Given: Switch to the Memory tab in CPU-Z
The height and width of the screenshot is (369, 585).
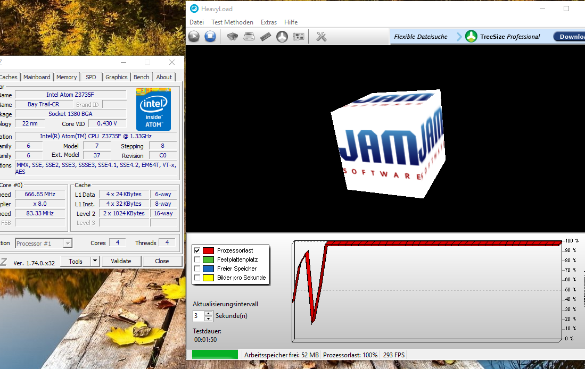Looking at the screenshot, I should tap(67, 77).
